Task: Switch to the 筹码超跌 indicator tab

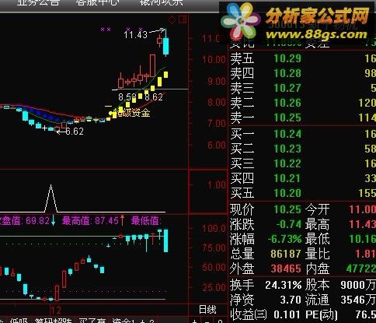Action: coord(53,321)
